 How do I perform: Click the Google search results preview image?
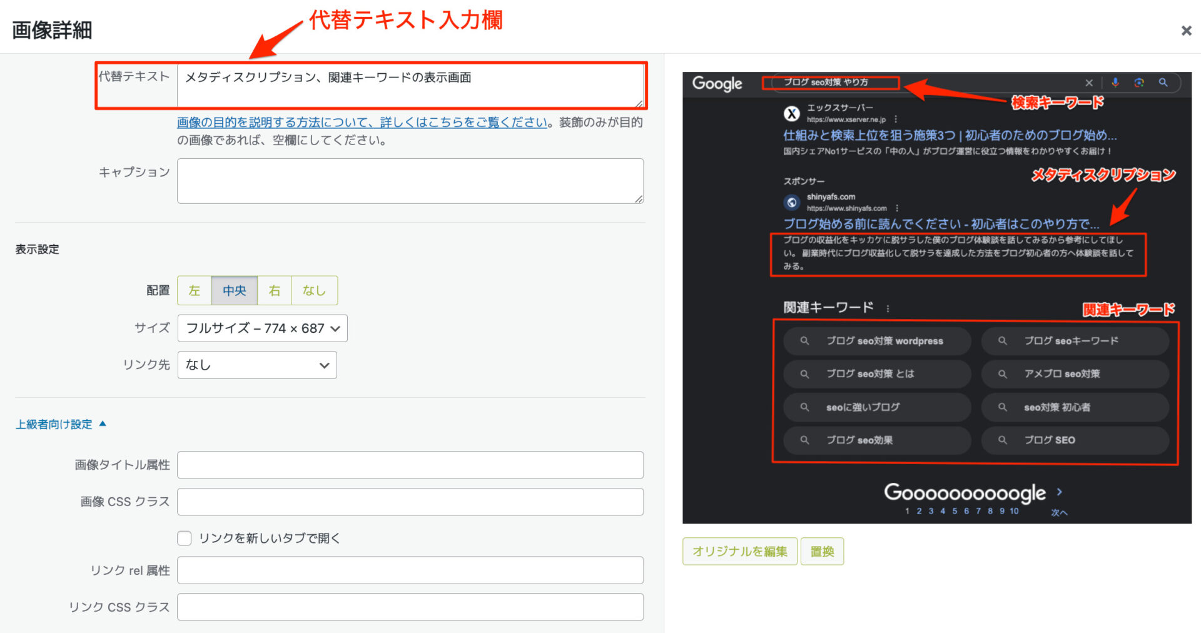tap(937, 298)
